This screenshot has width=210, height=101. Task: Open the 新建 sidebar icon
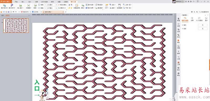coord(178,19)
